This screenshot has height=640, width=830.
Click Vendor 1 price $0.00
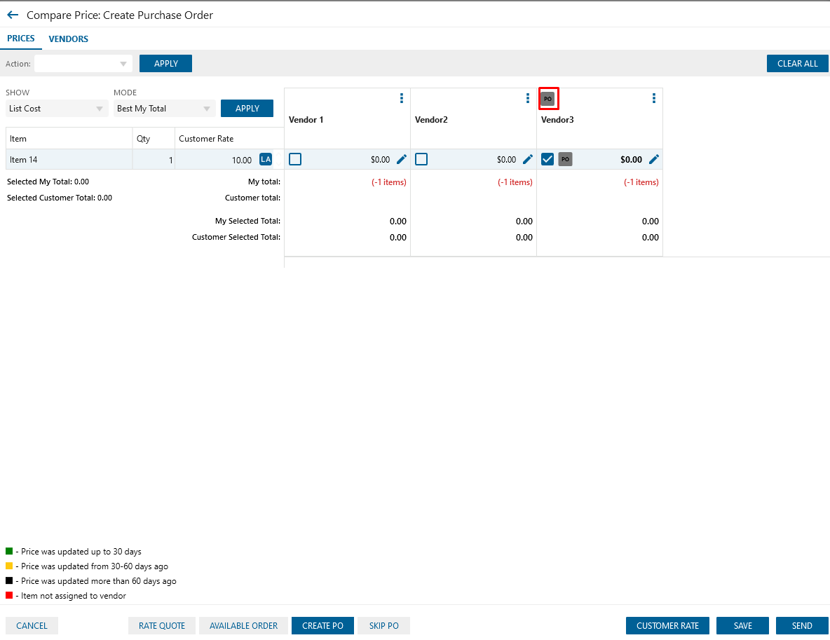pyautogui.click(x=381, y=159)
